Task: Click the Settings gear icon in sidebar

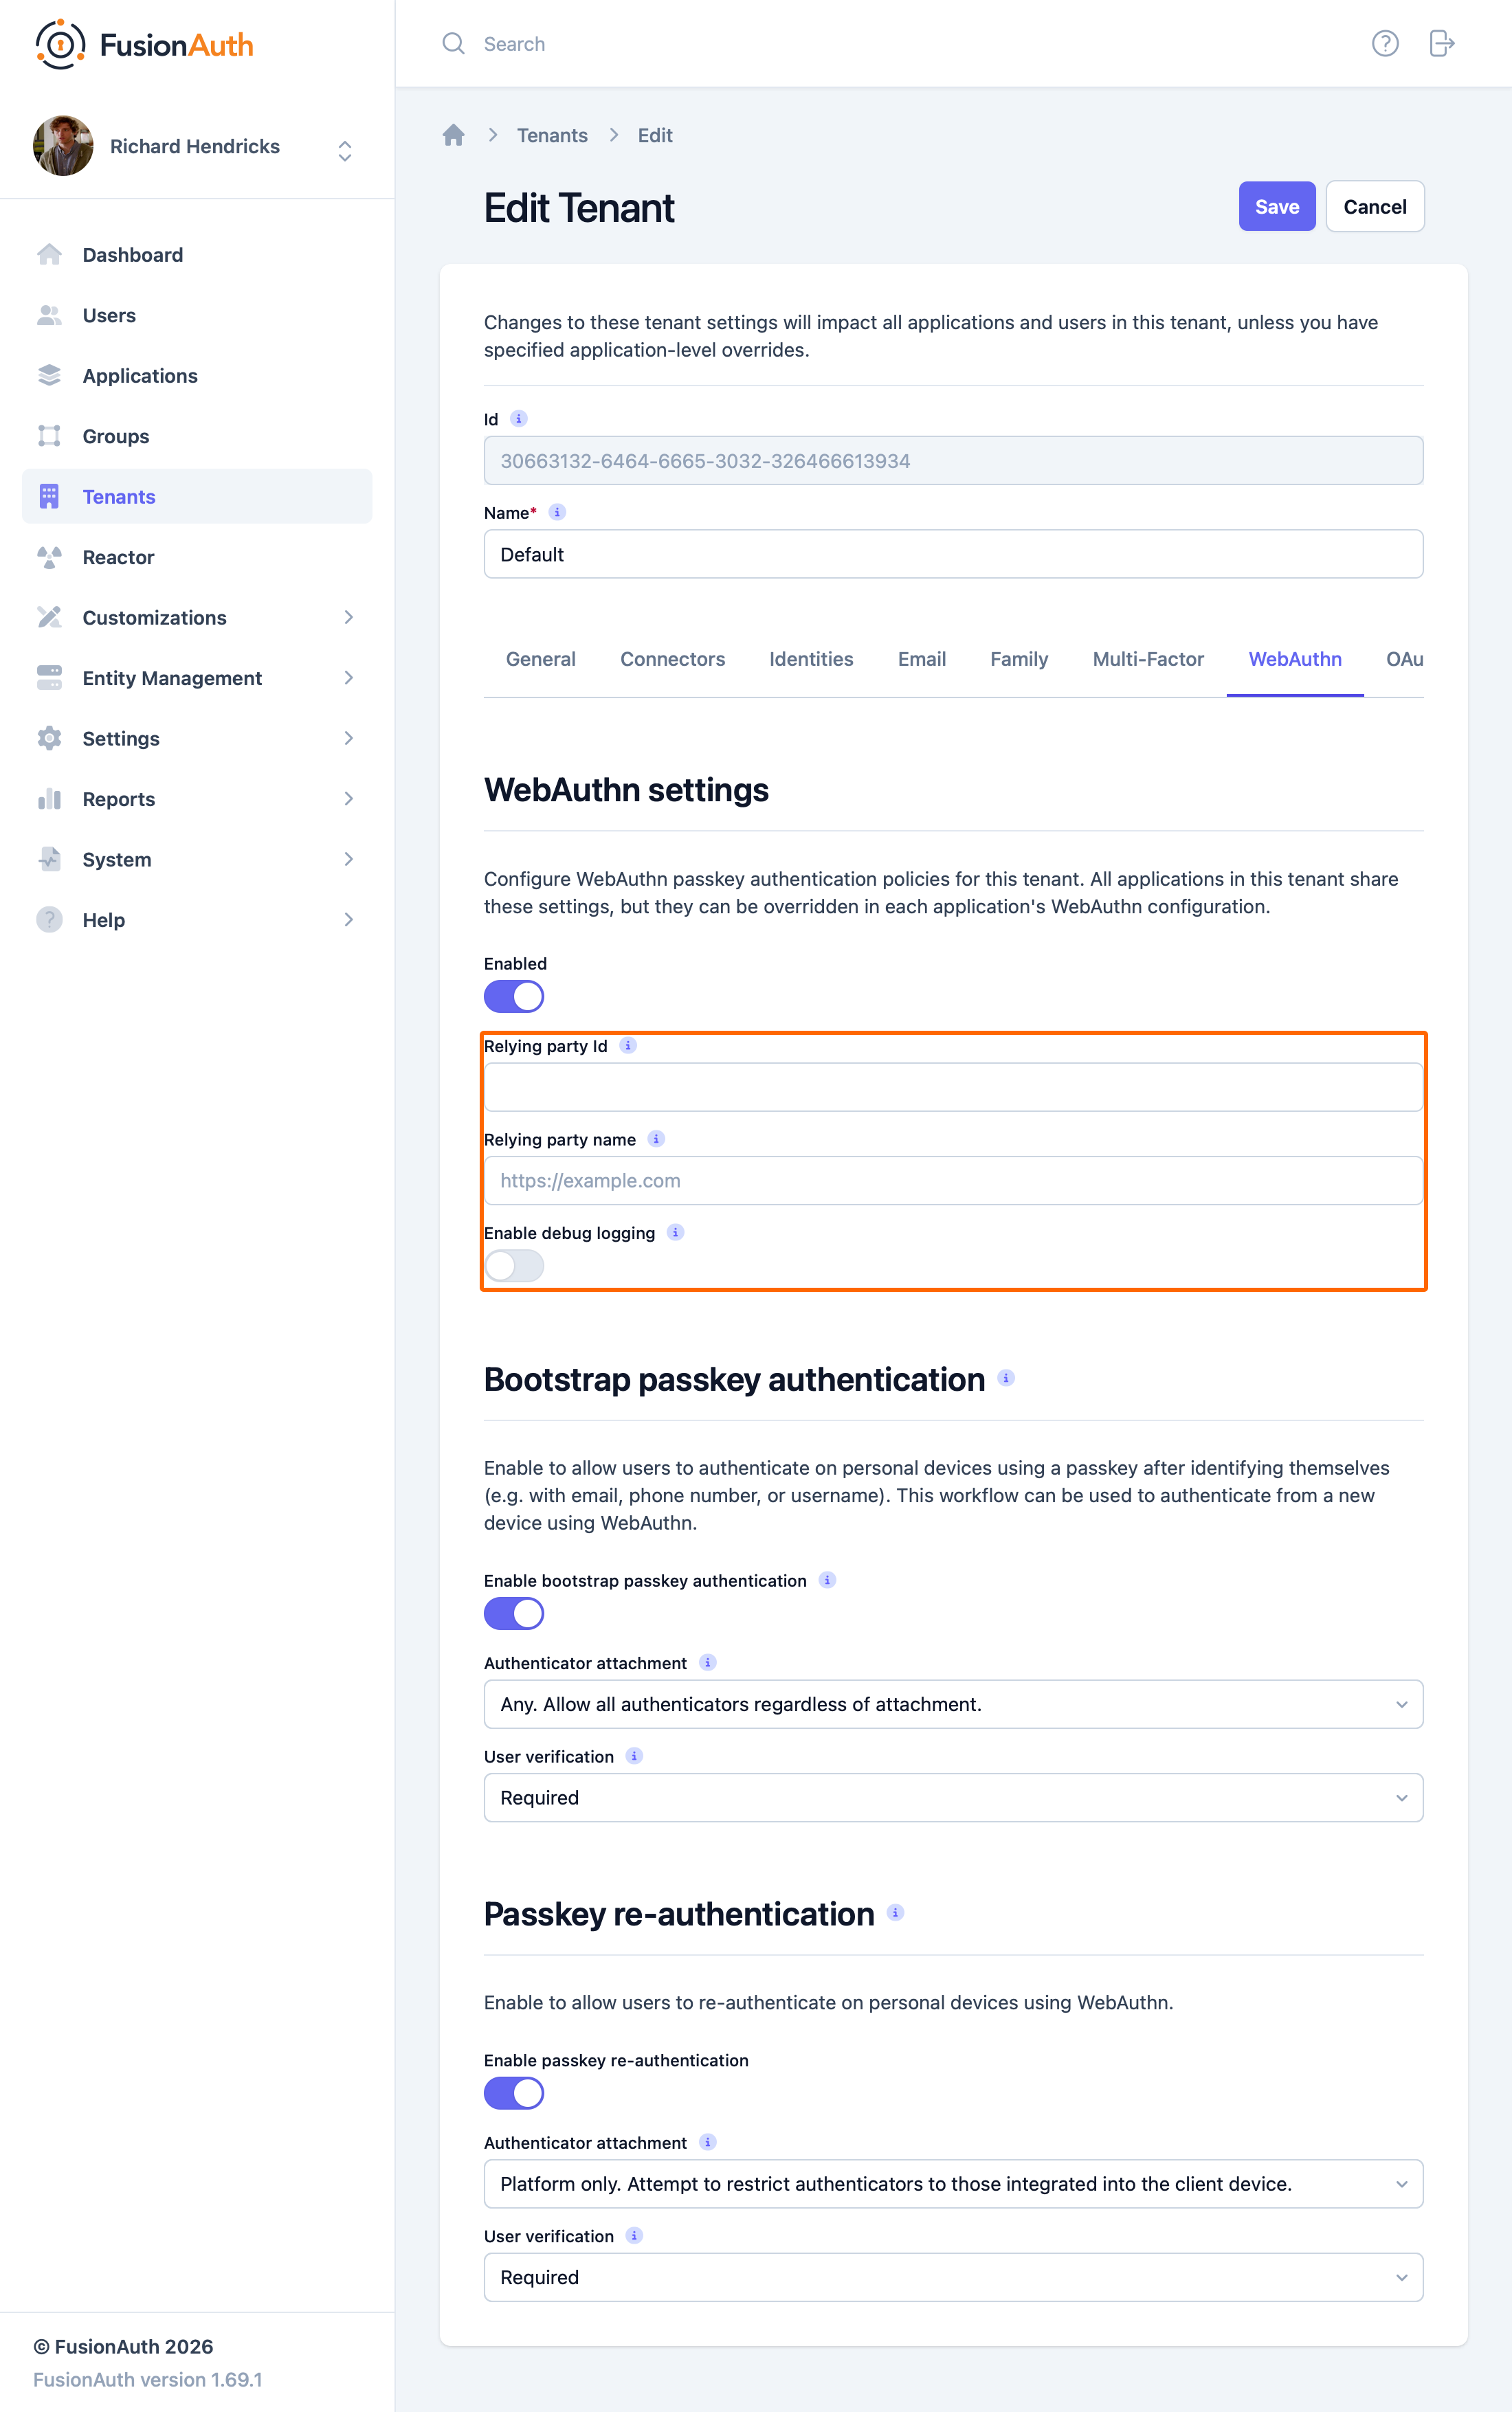Action: (x=49, y=739)
